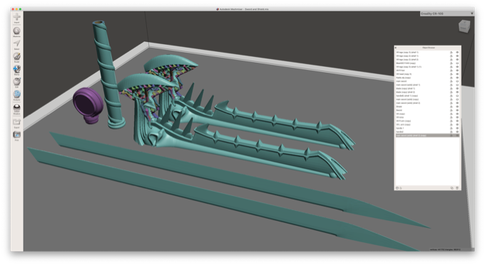Open the Meshmix tool

pyautogui.click(x=16, y=31)
